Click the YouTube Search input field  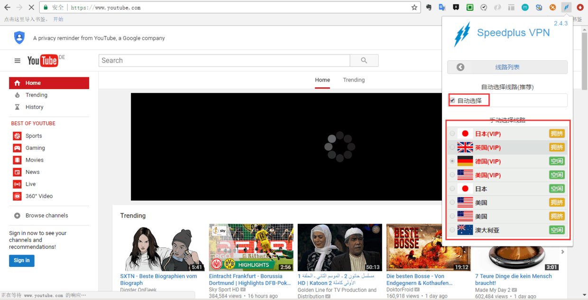(224, 61)
